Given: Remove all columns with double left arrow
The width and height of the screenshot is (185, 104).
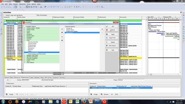Looking at the screenshot, I should [62, 40].
